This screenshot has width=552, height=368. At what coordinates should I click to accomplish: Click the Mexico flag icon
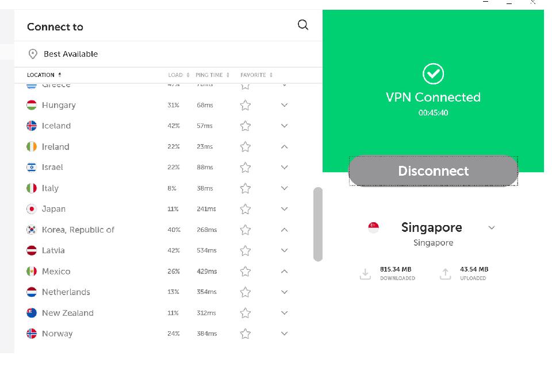click(x=32, y=271)
